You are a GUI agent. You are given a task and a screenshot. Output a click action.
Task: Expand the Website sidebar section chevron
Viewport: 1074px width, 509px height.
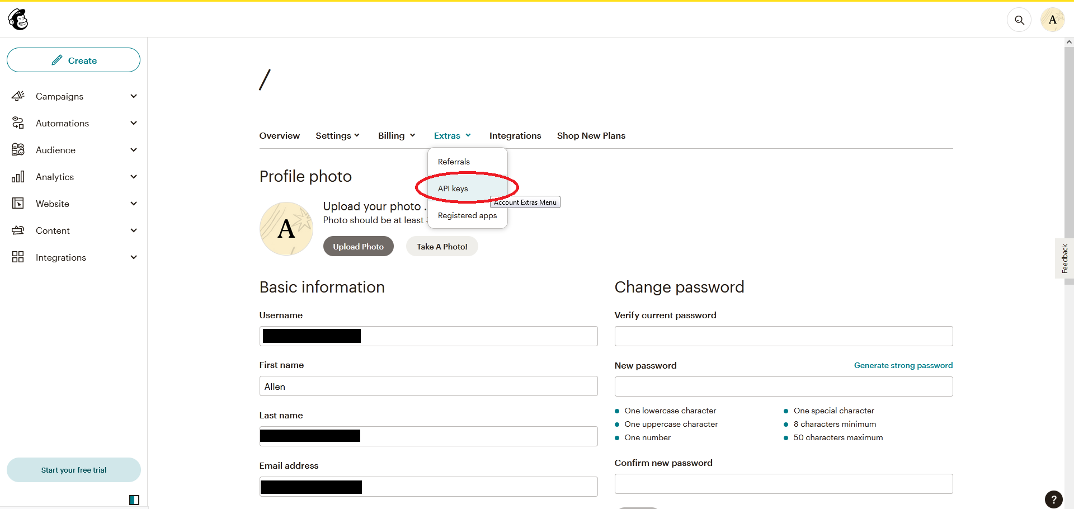(134, 203)
